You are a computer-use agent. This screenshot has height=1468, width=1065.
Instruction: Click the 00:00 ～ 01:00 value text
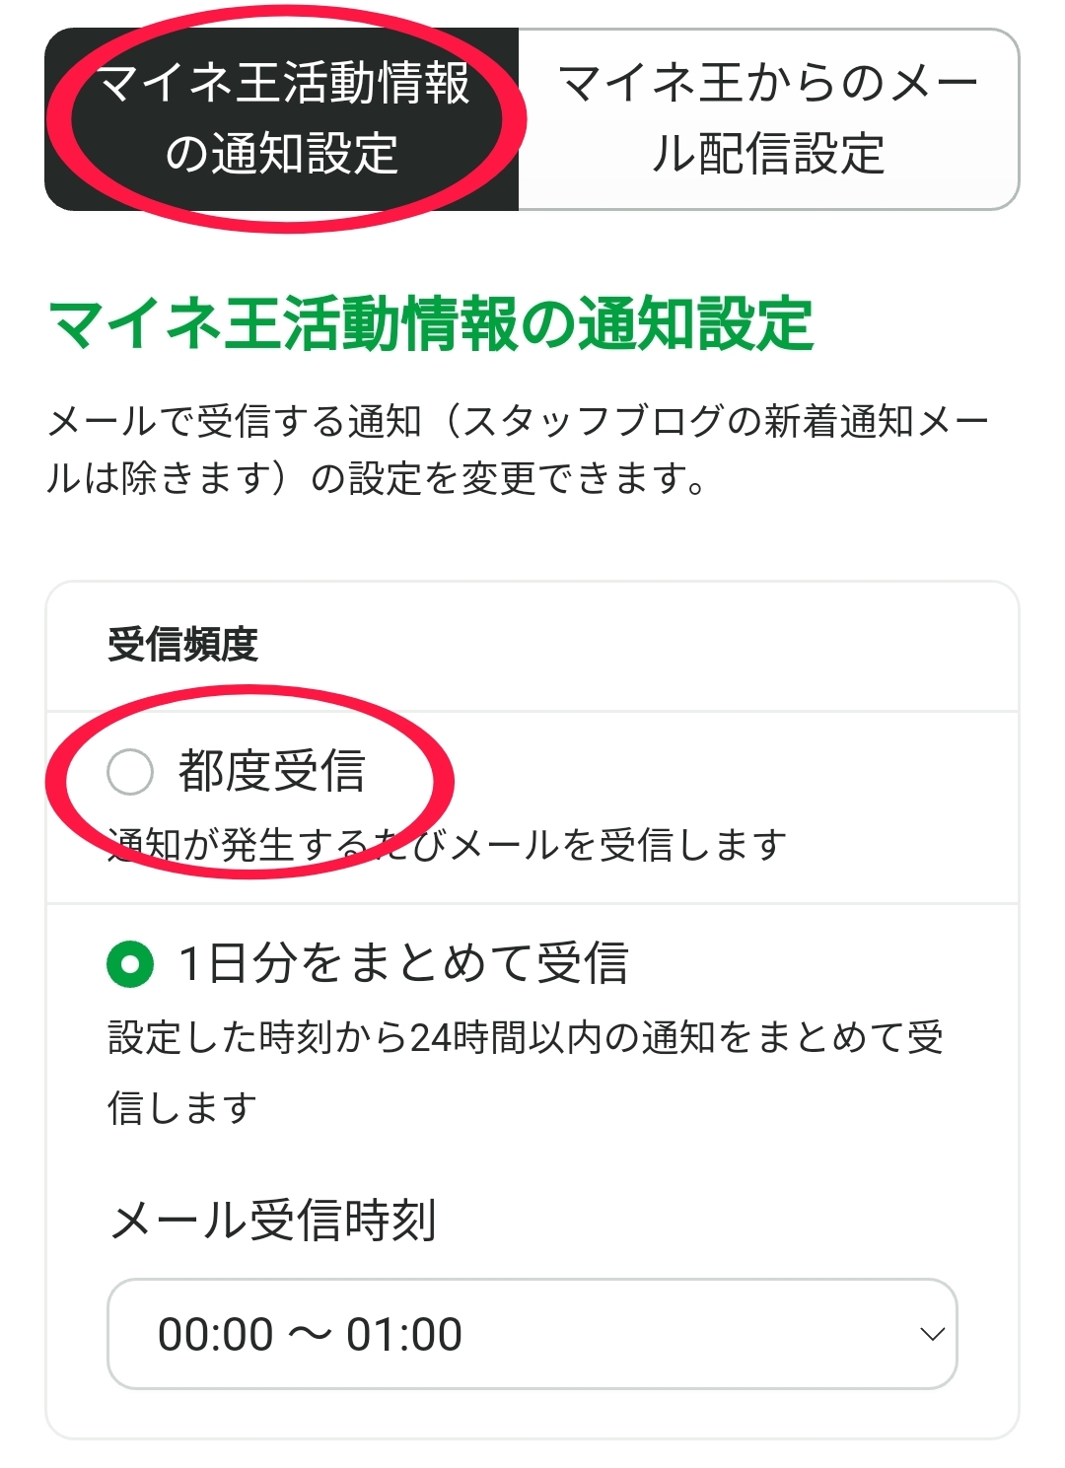coord(310,1334)
